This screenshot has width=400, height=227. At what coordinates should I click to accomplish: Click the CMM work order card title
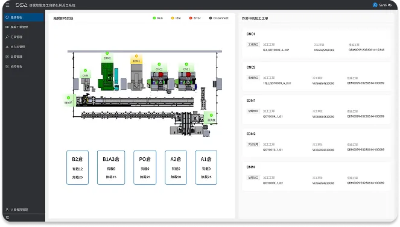point(250,167)
